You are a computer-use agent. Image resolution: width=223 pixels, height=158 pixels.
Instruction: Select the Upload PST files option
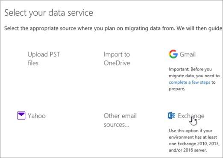pyautogui.click(x=44, y=59)
